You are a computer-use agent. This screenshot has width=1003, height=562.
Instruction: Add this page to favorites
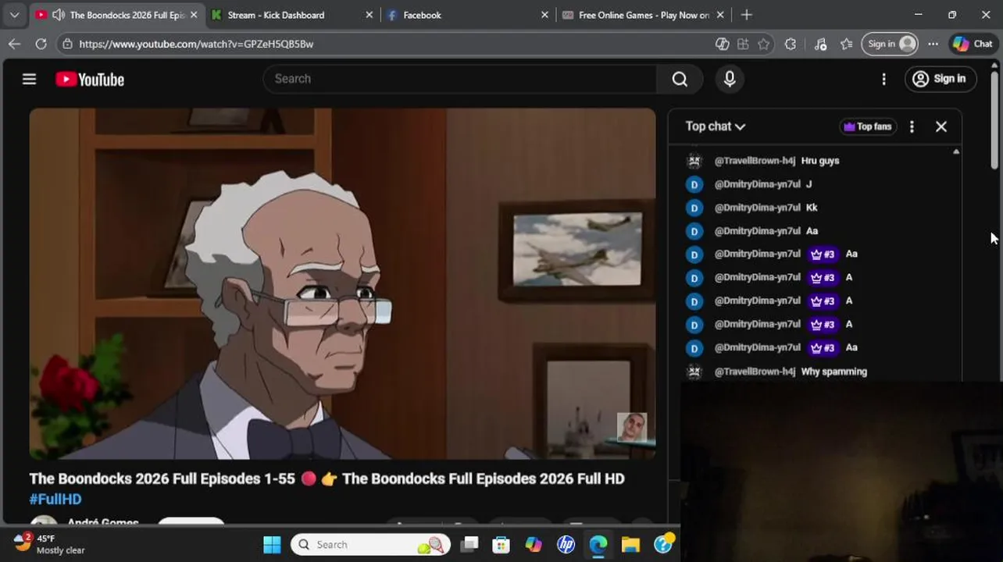click(763, 44)
